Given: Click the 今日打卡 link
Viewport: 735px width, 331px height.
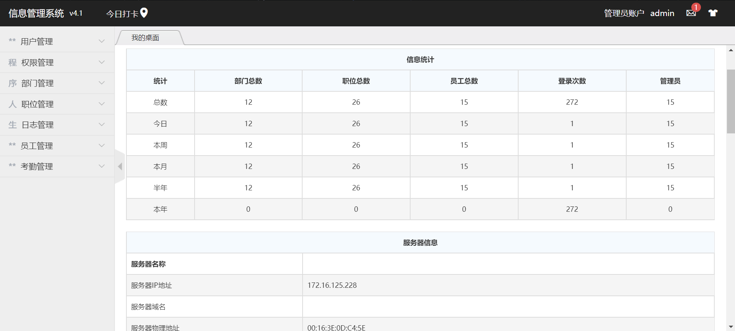Looking at the screenshot, I should 122,14.
